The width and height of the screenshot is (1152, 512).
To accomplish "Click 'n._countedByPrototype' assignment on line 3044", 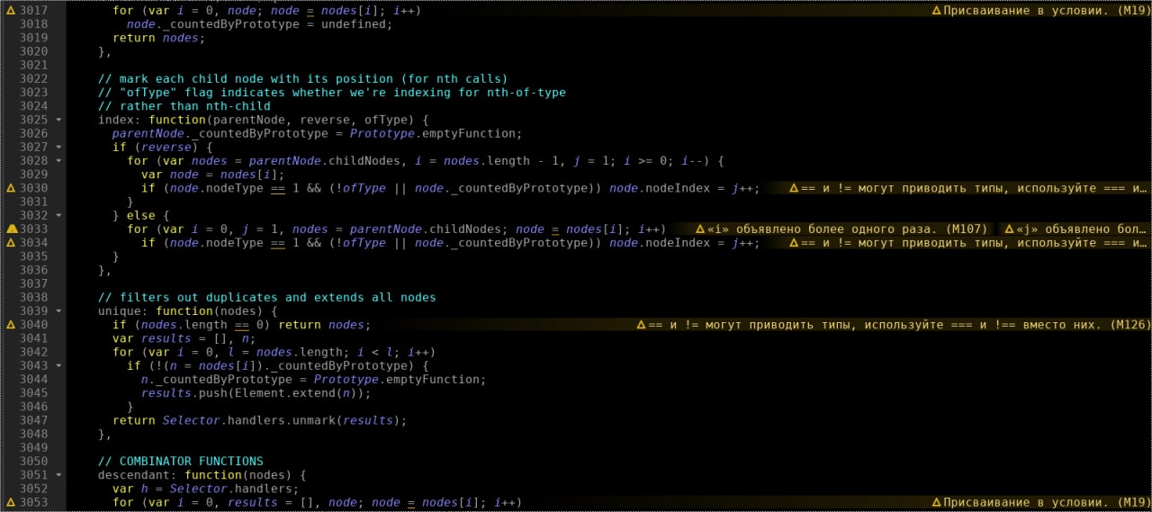I will point(313,380).
